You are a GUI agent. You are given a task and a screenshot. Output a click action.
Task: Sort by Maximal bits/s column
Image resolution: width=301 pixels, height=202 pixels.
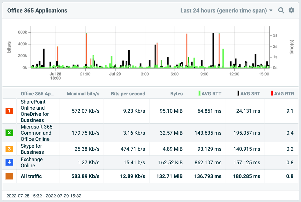tap(83, 94)
